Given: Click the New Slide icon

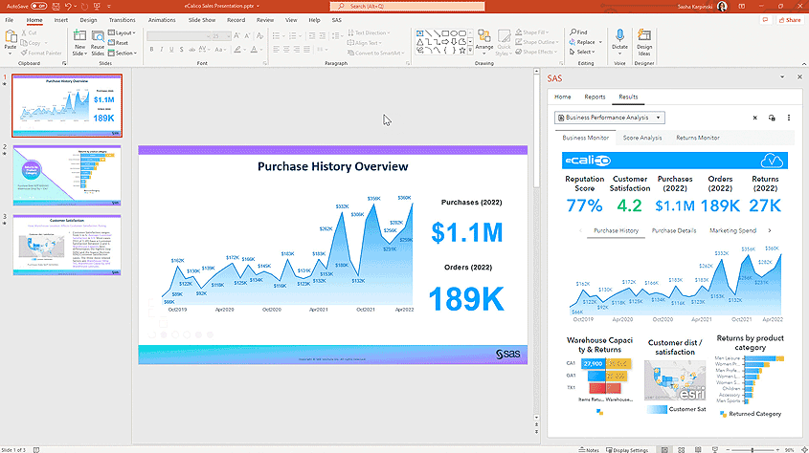Looking at the screenshot, I should pyautogui.click(x=79, y=36).
